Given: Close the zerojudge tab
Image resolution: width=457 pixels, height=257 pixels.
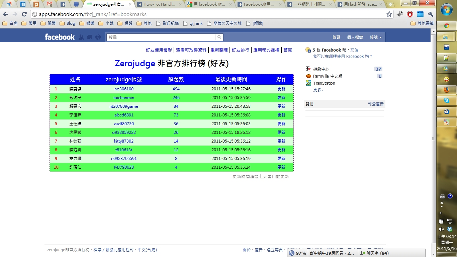Looking at the screenshot, I should [130, 4].
